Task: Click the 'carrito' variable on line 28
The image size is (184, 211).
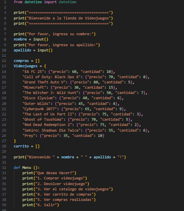Action: pos(21,146)
